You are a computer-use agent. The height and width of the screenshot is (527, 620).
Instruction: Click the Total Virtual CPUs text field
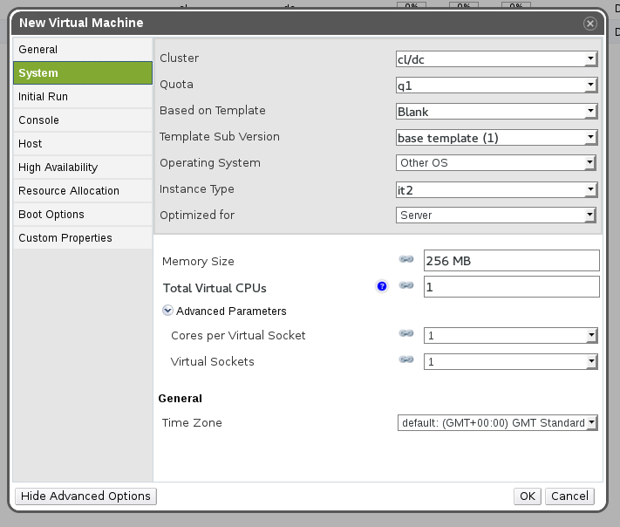pyautogui.click(x=511, y=287)
